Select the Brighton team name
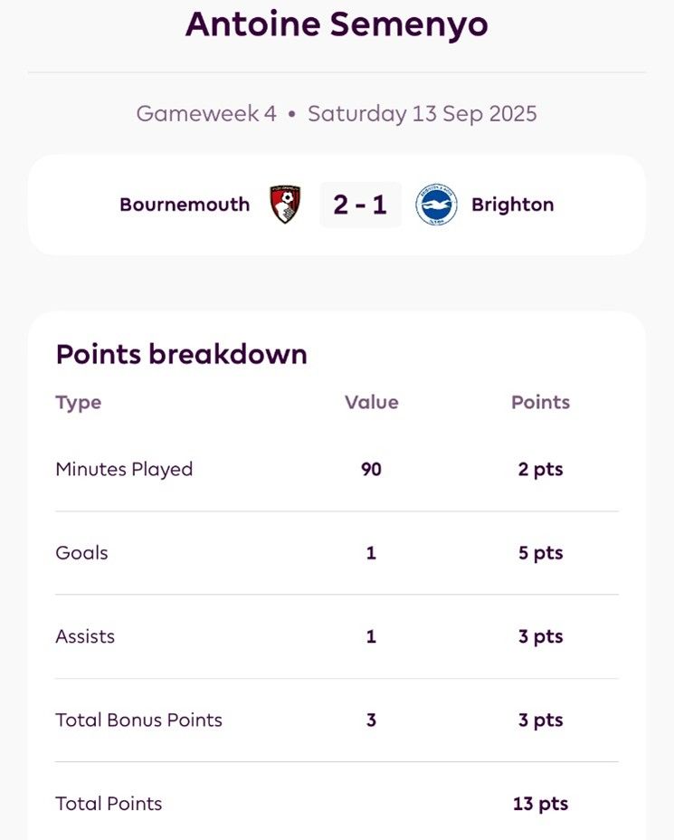 [x=512, y=205]
